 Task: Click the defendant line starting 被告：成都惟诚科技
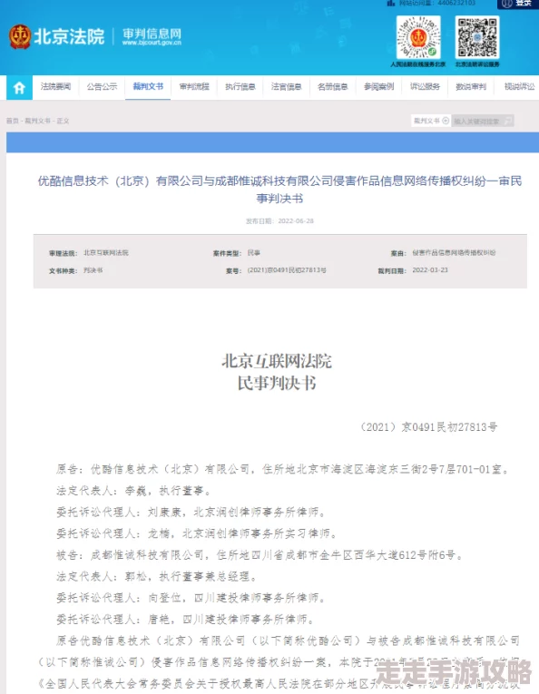(x=260, y=555)
